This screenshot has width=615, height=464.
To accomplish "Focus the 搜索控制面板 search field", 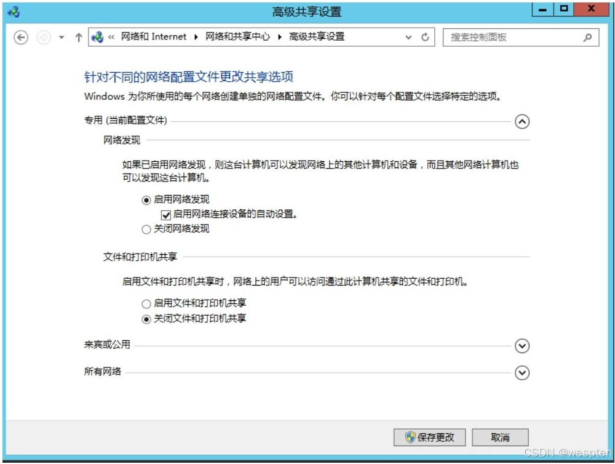I will (x=521, y=38).
